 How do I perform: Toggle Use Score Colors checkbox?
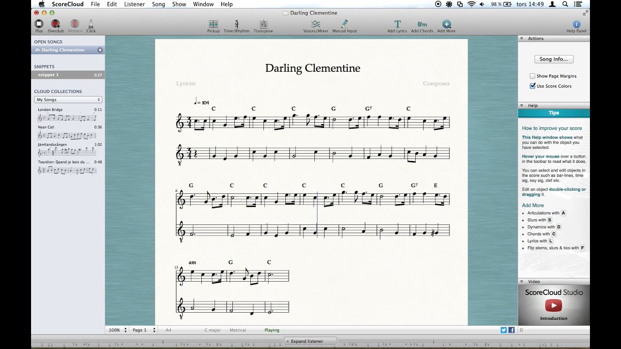click(532, 86)
